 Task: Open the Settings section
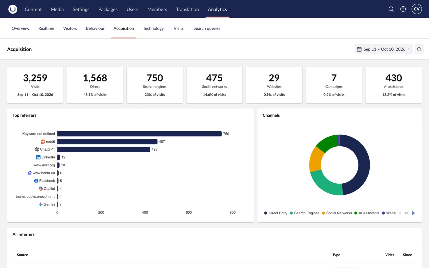(x=81, y=9)
